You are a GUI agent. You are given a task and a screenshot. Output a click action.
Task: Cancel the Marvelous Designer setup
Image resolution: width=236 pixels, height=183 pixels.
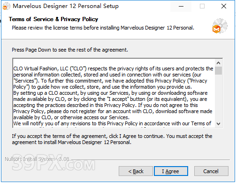click(211, 171)
